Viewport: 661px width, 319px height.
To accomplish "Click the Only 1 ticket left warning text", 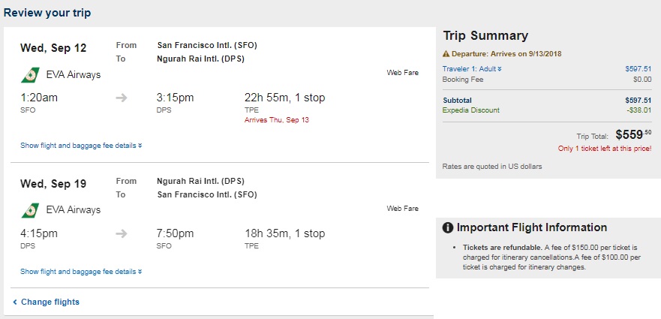I will point(605,149).
